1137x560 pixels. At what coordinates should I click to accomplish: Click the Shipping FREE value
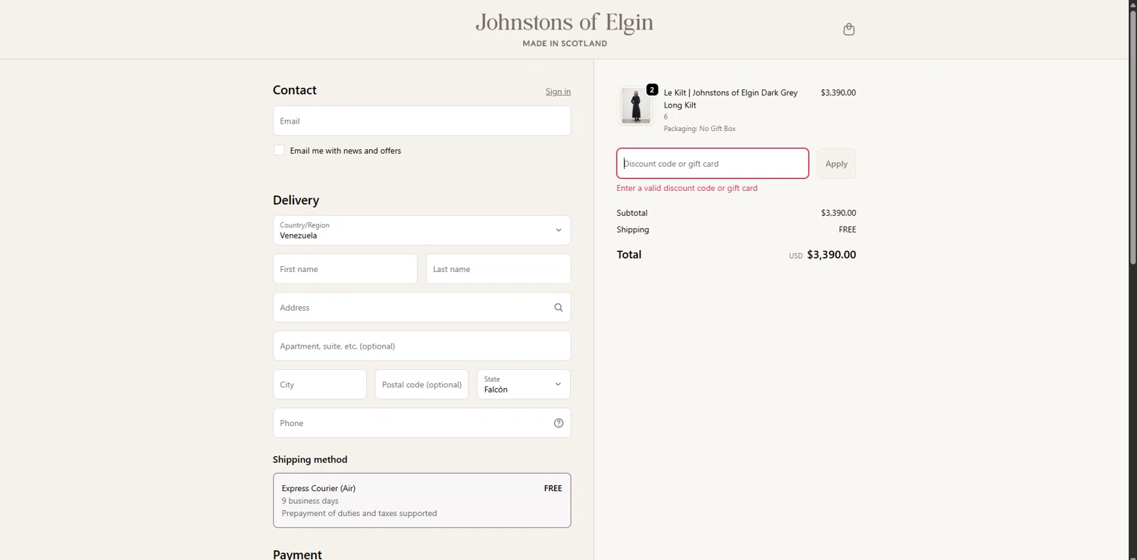click(x=847, y=230)
